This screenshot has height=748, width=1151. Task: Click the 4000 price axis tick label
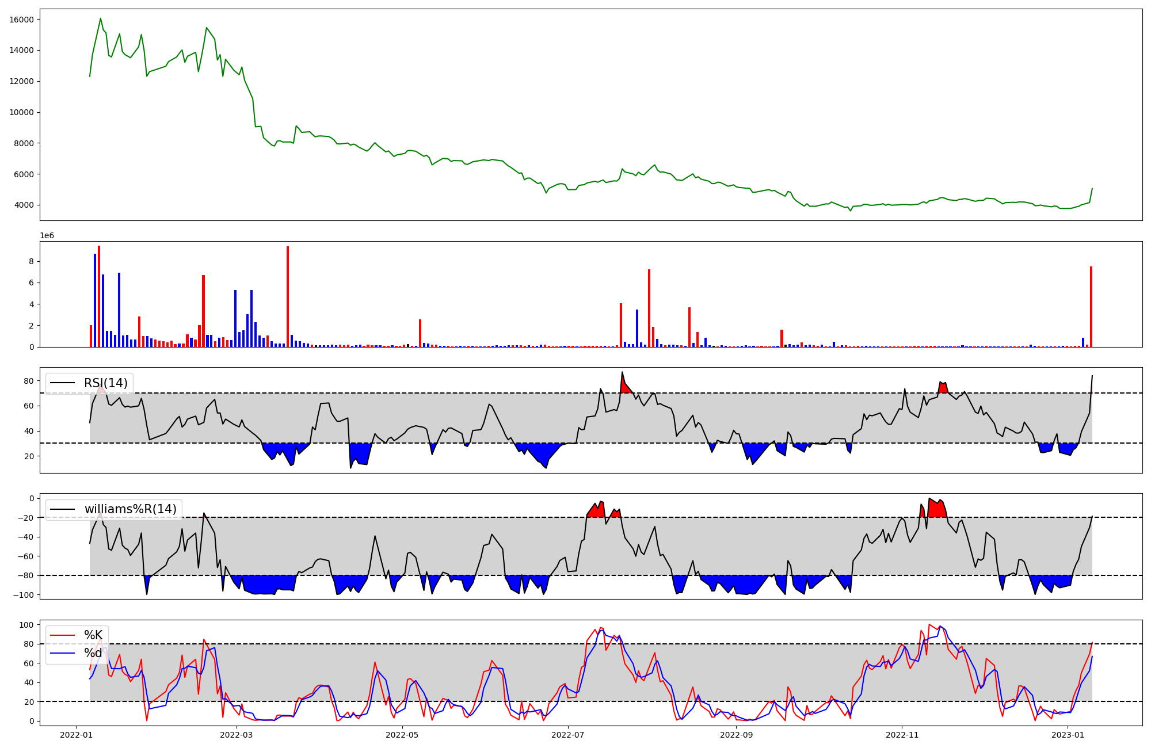[x=24, y=205]
